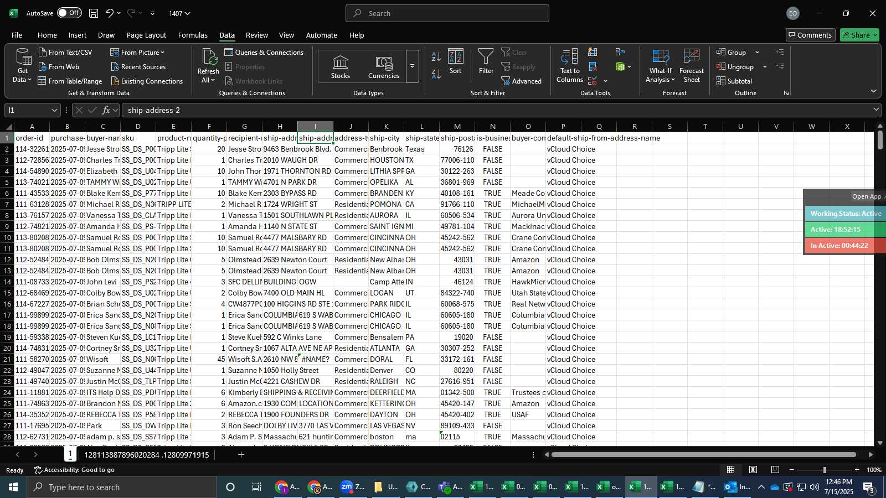The height and width of the screenshot is (498, 886).
Task: Convert to the Stocks data type
Action: (x=340, y=67)
